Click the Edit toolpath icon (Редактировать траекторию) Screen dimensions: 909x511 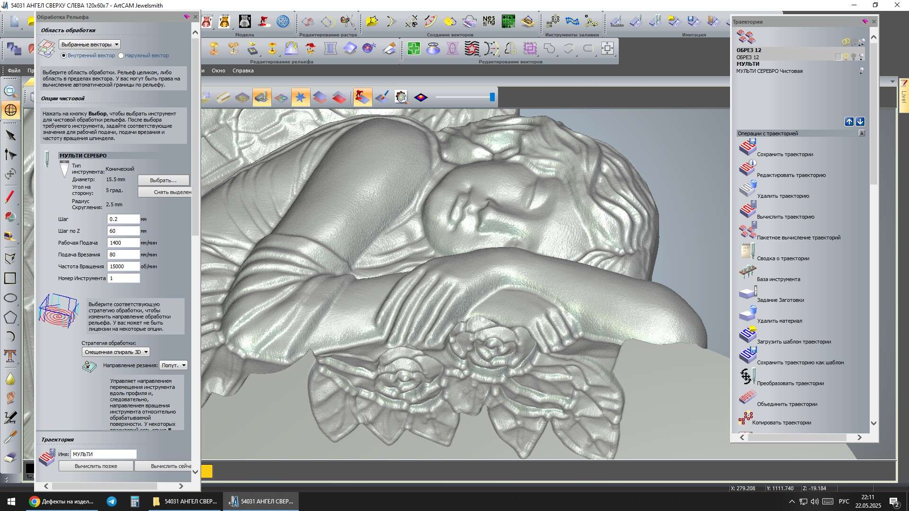click(x=748, y=168)
